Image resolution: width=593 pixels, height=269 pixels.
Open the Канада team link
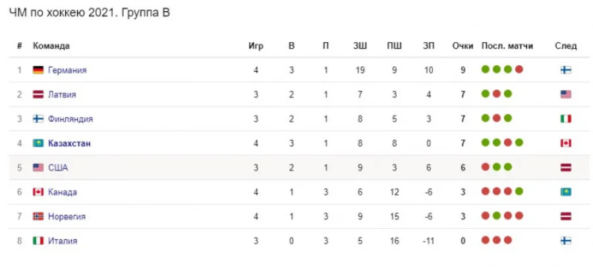(63, 192)
